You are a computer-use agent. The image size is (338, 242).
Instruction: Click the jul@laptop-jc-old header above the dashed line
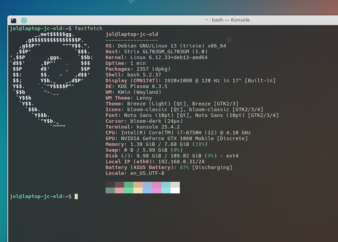pos(131,34)
